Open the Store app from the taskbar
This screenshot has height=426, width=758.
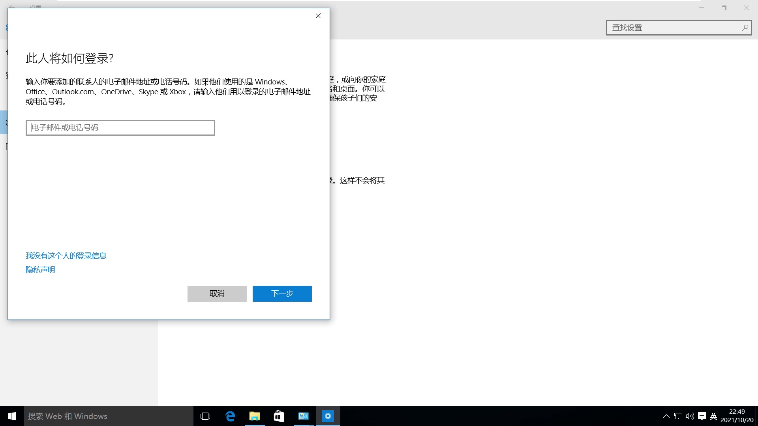pyautogui.click(x=279, y=416)
